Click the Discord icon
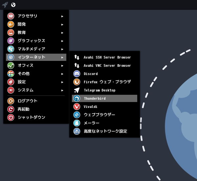 coord(77,74)
